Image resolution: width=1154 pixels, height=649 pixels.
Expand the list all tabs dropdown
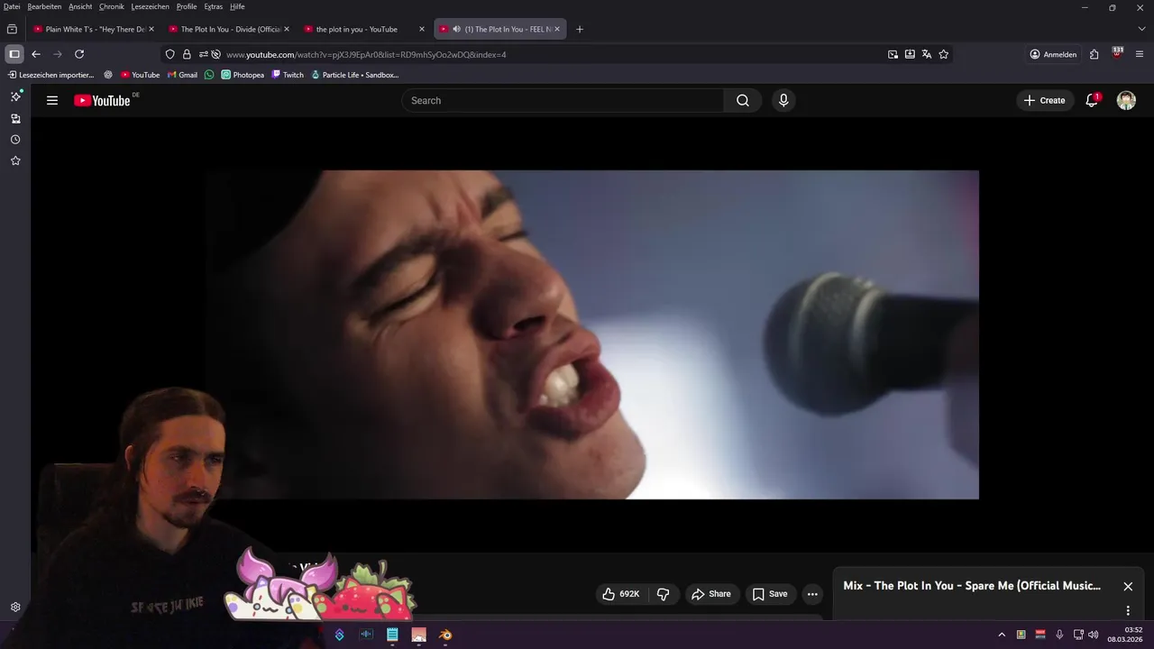click(x=1141, y=29)
